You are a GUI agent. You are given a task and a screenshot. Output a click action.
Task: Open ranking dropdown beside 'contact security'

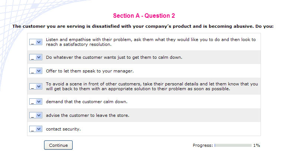point(36,129)
